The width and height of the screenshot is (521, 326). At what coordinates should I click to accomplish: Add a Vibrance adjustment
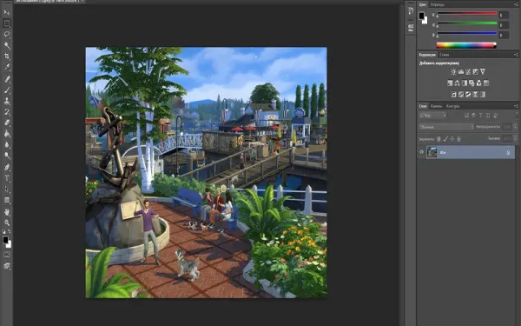coord(483,71)
